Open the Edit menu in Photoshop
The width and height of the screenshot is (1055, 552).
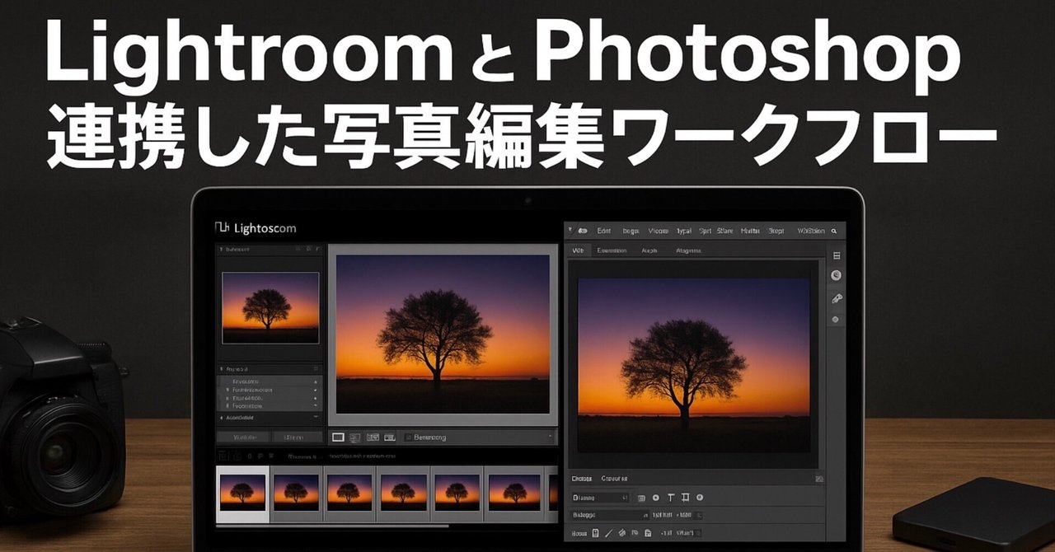(603, 230)
